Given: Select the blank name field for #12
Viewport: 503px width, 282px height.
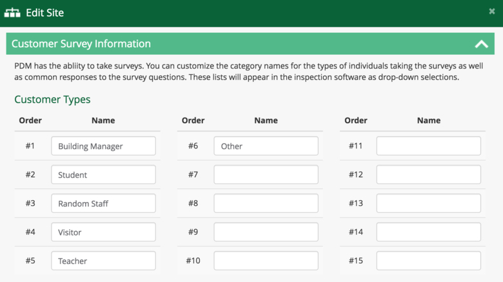Looking at the screenshot, I should point(428,175).
